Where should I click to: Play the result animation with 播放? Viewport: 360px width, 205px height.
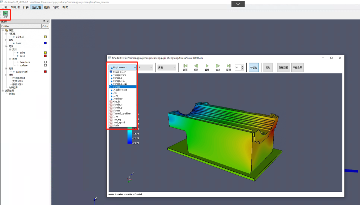[x=207, y=68]
